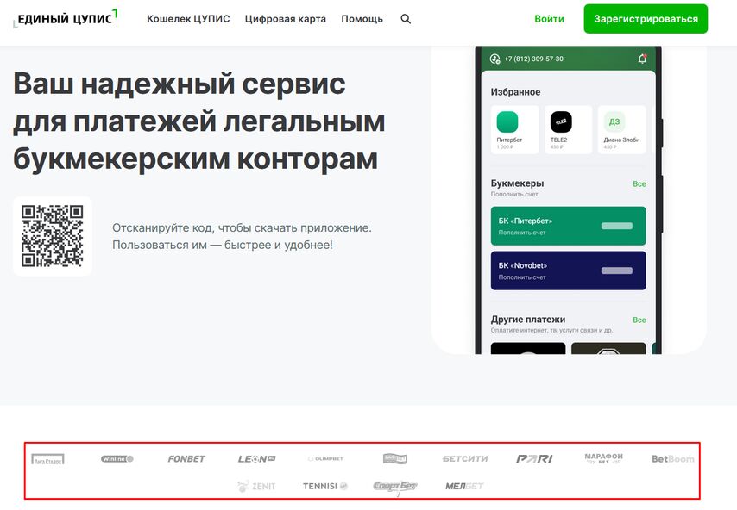Open the BetBoom bookmaker logo
This screenshot has width=737, height=510.
(x=672, y=459)
